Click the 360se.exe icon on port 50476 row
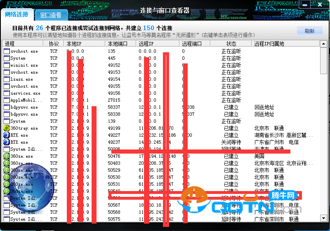 pyautogui.click(x=6, y=156)
